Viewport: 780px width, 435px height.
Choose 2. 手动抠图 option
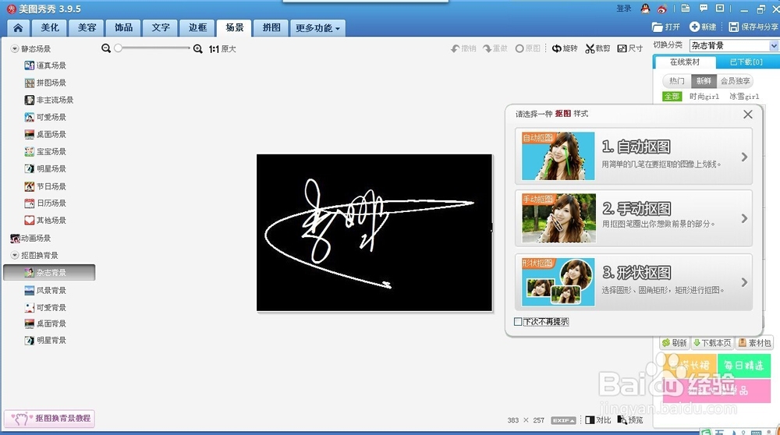[x=633, y=217]
